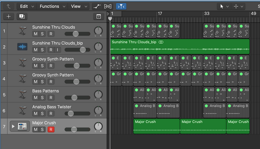Viewport: 260px width, 149px height.
Task: Record-enable the Analog Bass Twister track
Action: click(x=51, y=114)
